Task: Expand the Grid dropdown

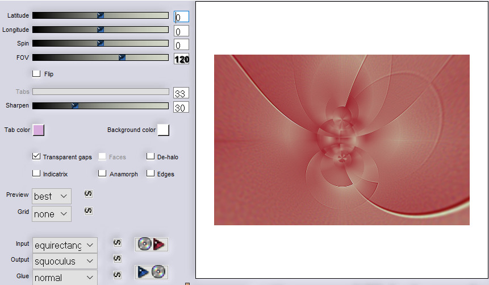Action: pyautogui.click(x=52, y=214)
